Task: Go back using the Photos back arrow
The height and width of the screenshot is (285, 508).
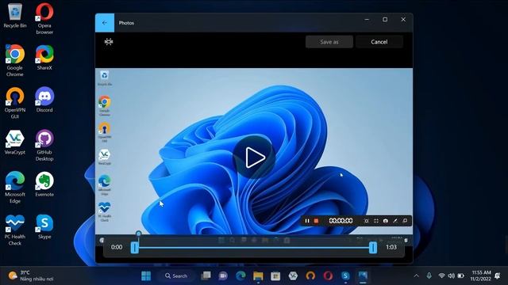Action: coord(105,23)
